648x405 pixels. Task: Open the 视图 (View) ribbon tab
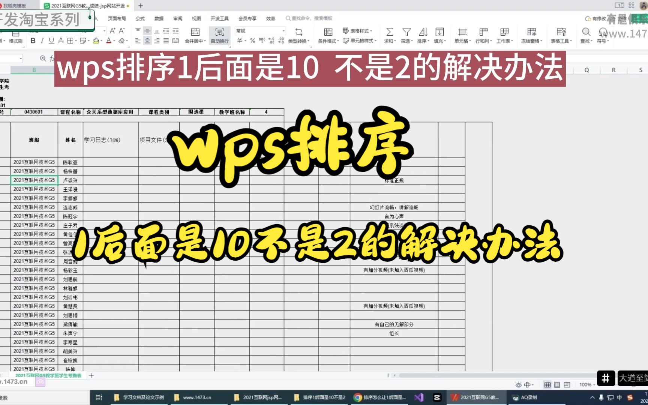tap(196, 18)
